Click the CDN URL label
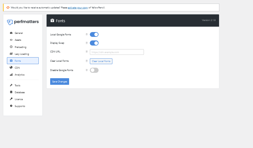Image resolution: width=253 pixels, height=148 pixels. tap(55, 52)
